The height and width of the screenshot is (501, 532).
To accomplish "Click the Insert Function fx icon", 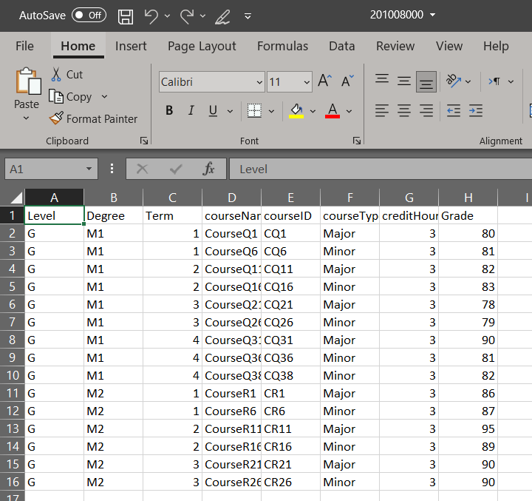I will (209, 169).
